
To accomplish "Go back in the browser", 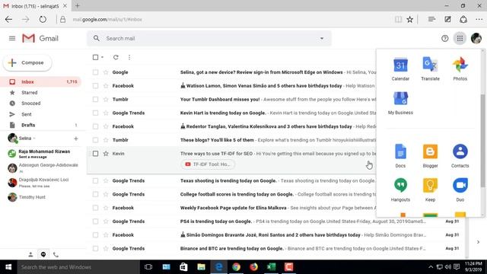I will tap(8, 19).
